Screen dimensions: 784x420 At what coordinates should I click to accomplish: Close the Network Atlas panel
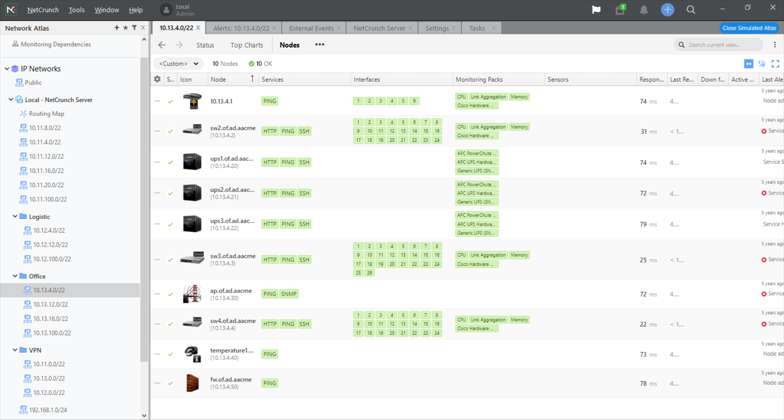point(143,28)
